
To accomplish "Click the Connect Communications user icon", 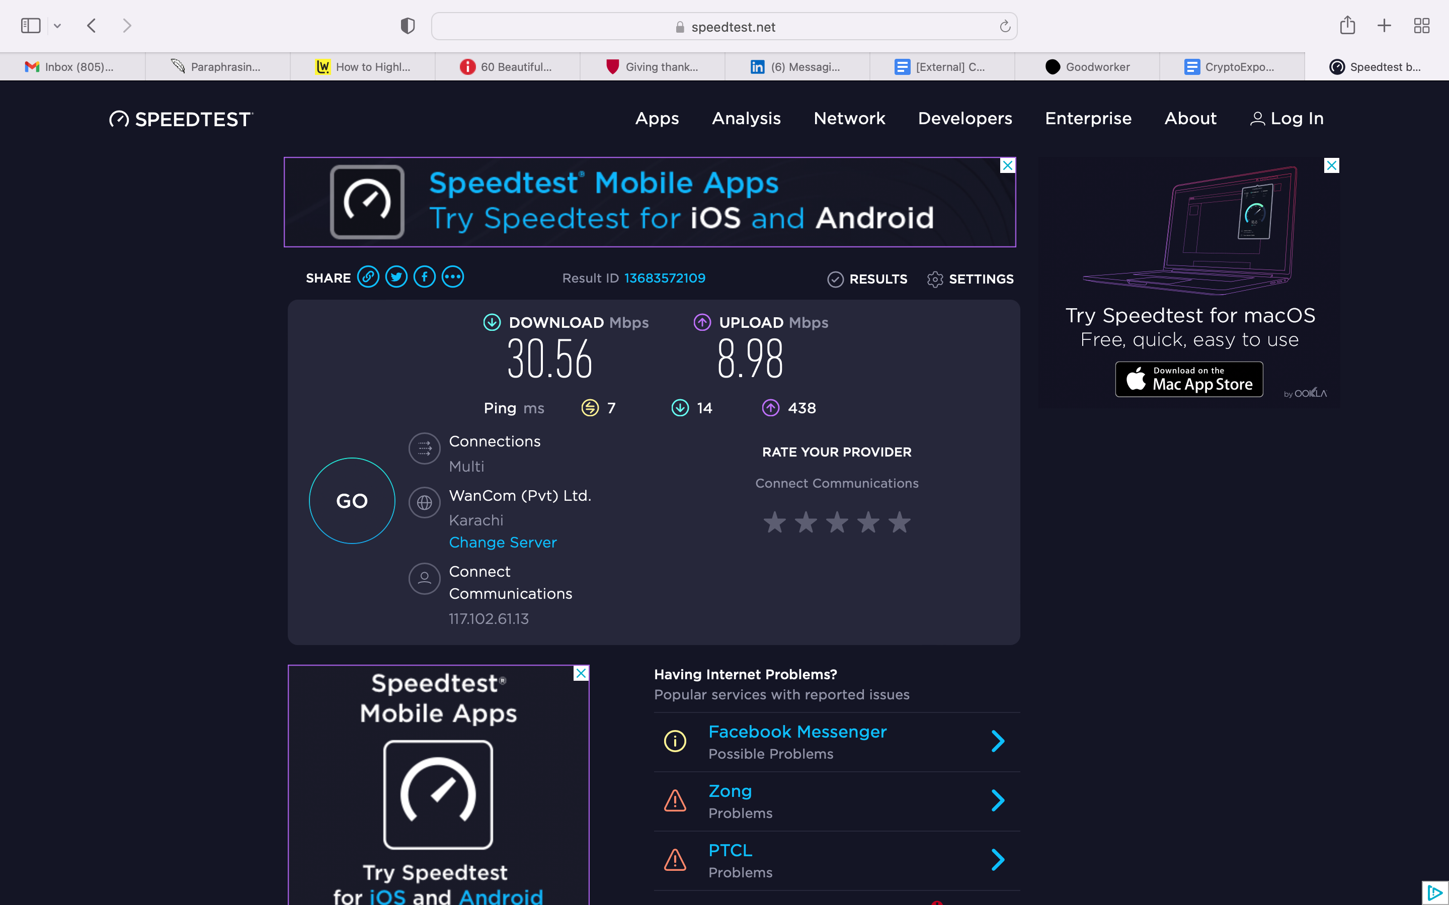I will point(425,579).
